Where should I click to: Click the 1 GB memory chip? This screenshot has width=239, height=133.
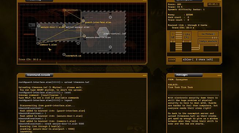173,36
